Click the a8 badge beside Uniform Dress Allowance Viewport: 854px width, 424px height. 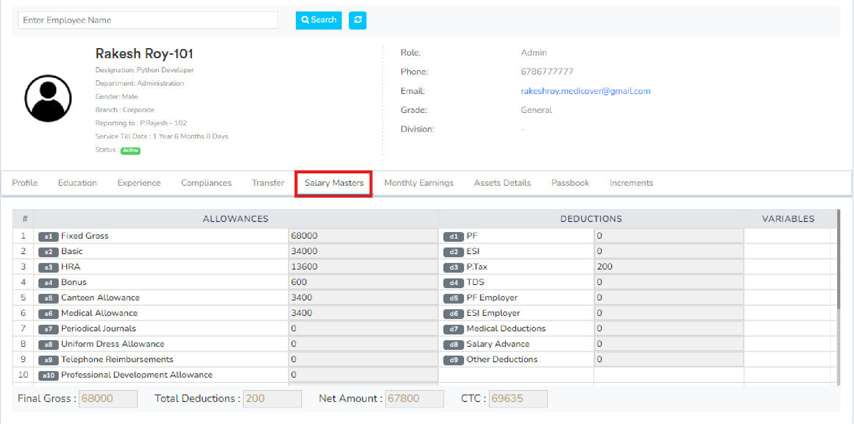49,345
